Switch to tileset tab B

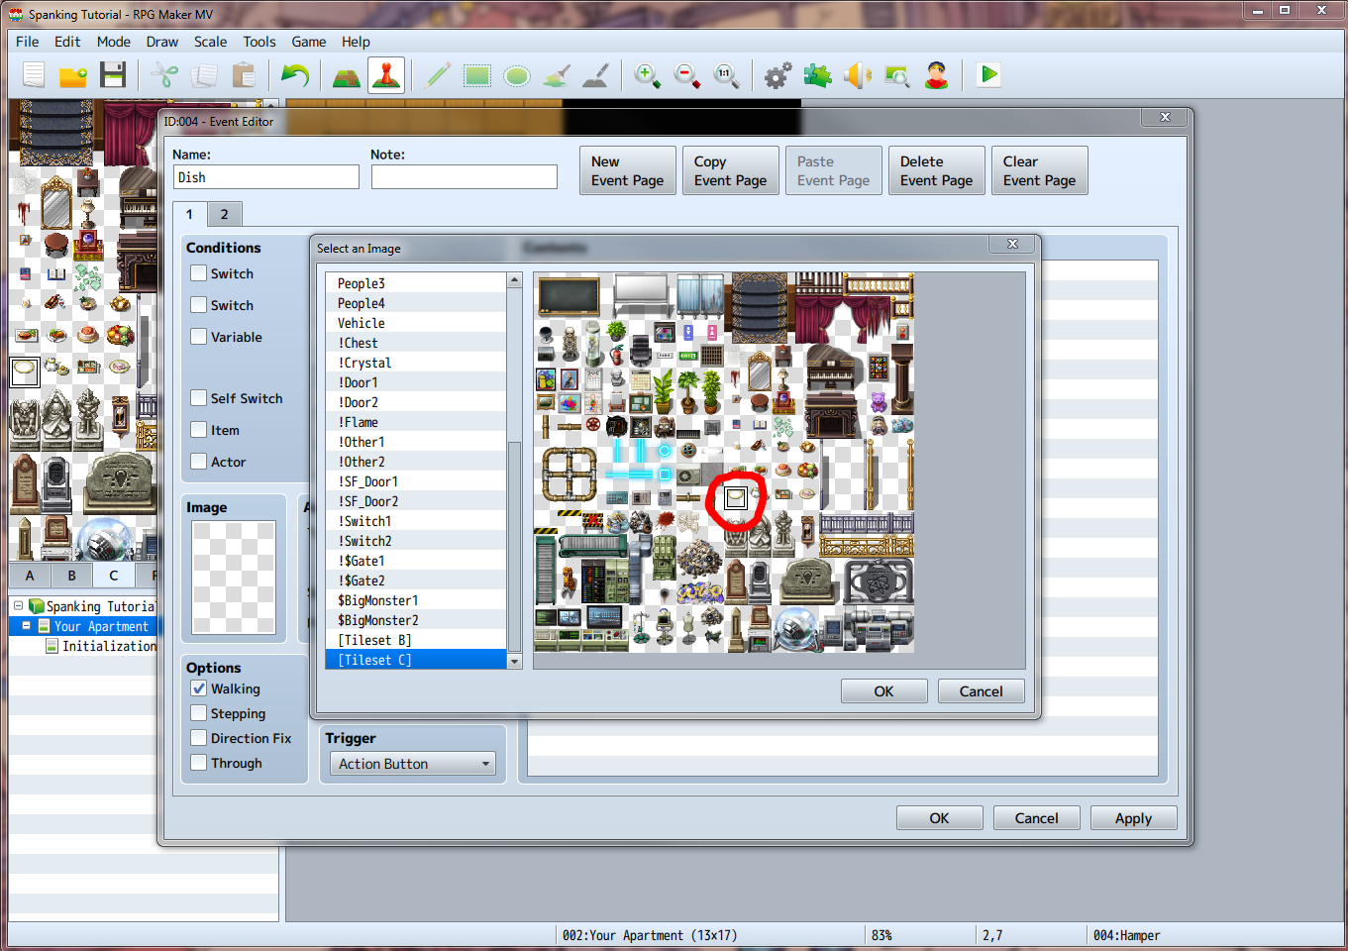click(x=71, y=576)
